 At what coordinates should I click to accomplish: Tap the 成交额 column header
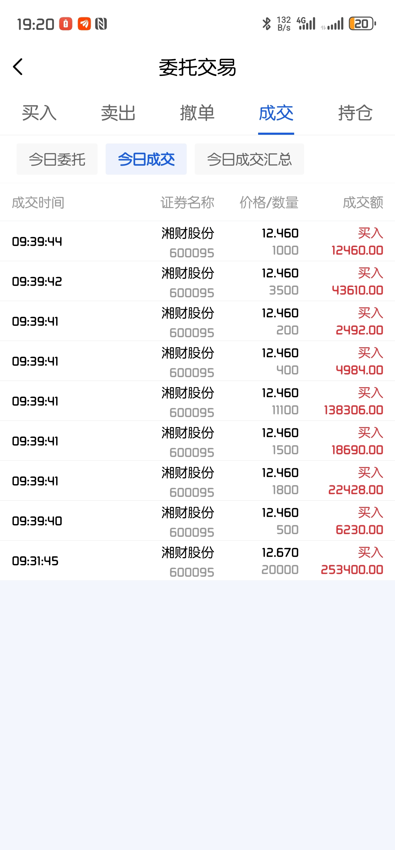click(x=363, y=202)
